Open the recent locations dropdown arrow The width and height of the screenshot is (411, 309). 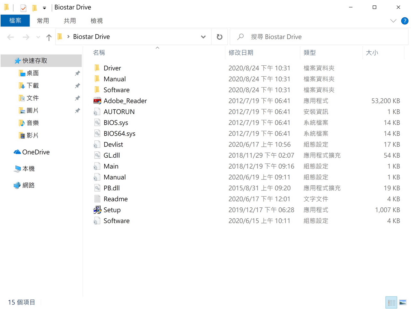point(38,37)
